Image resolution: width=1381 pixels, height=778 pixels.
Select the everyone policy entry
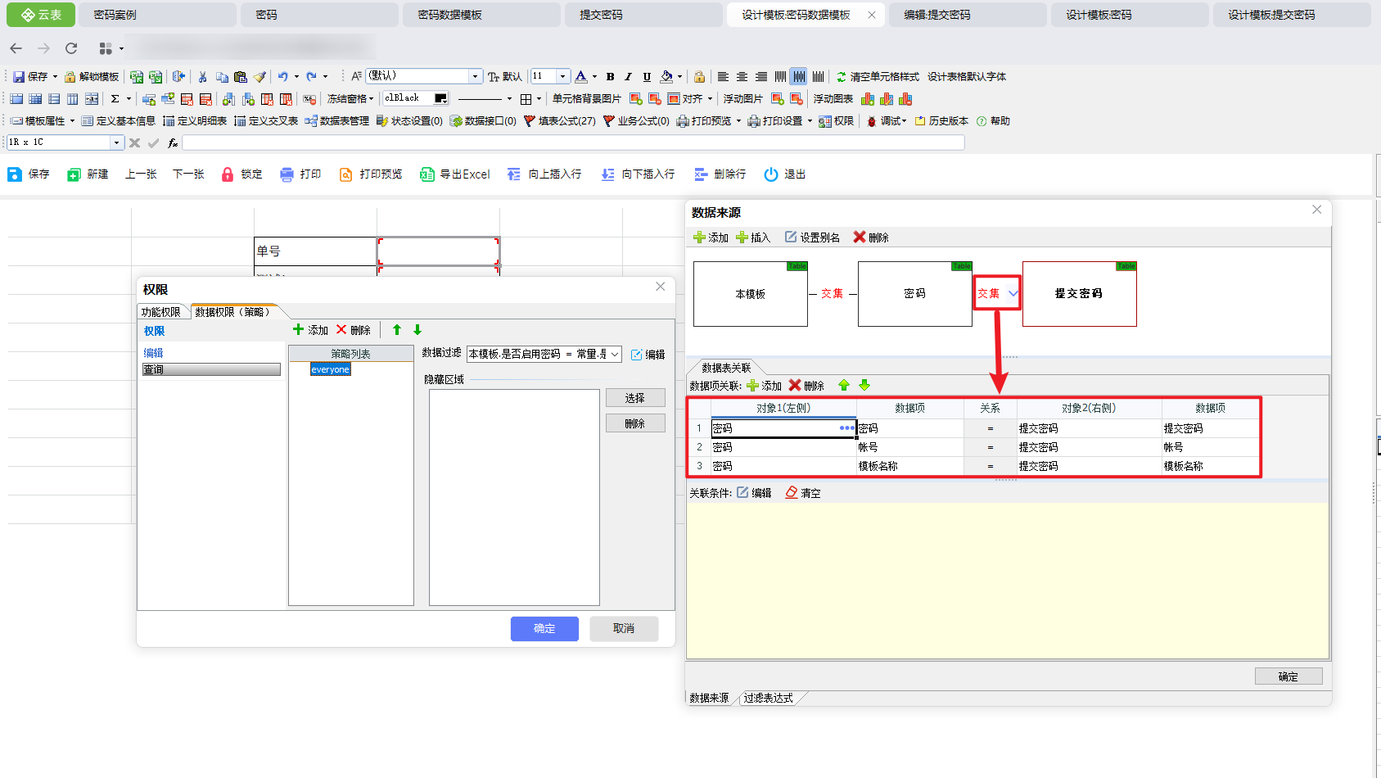331,370
